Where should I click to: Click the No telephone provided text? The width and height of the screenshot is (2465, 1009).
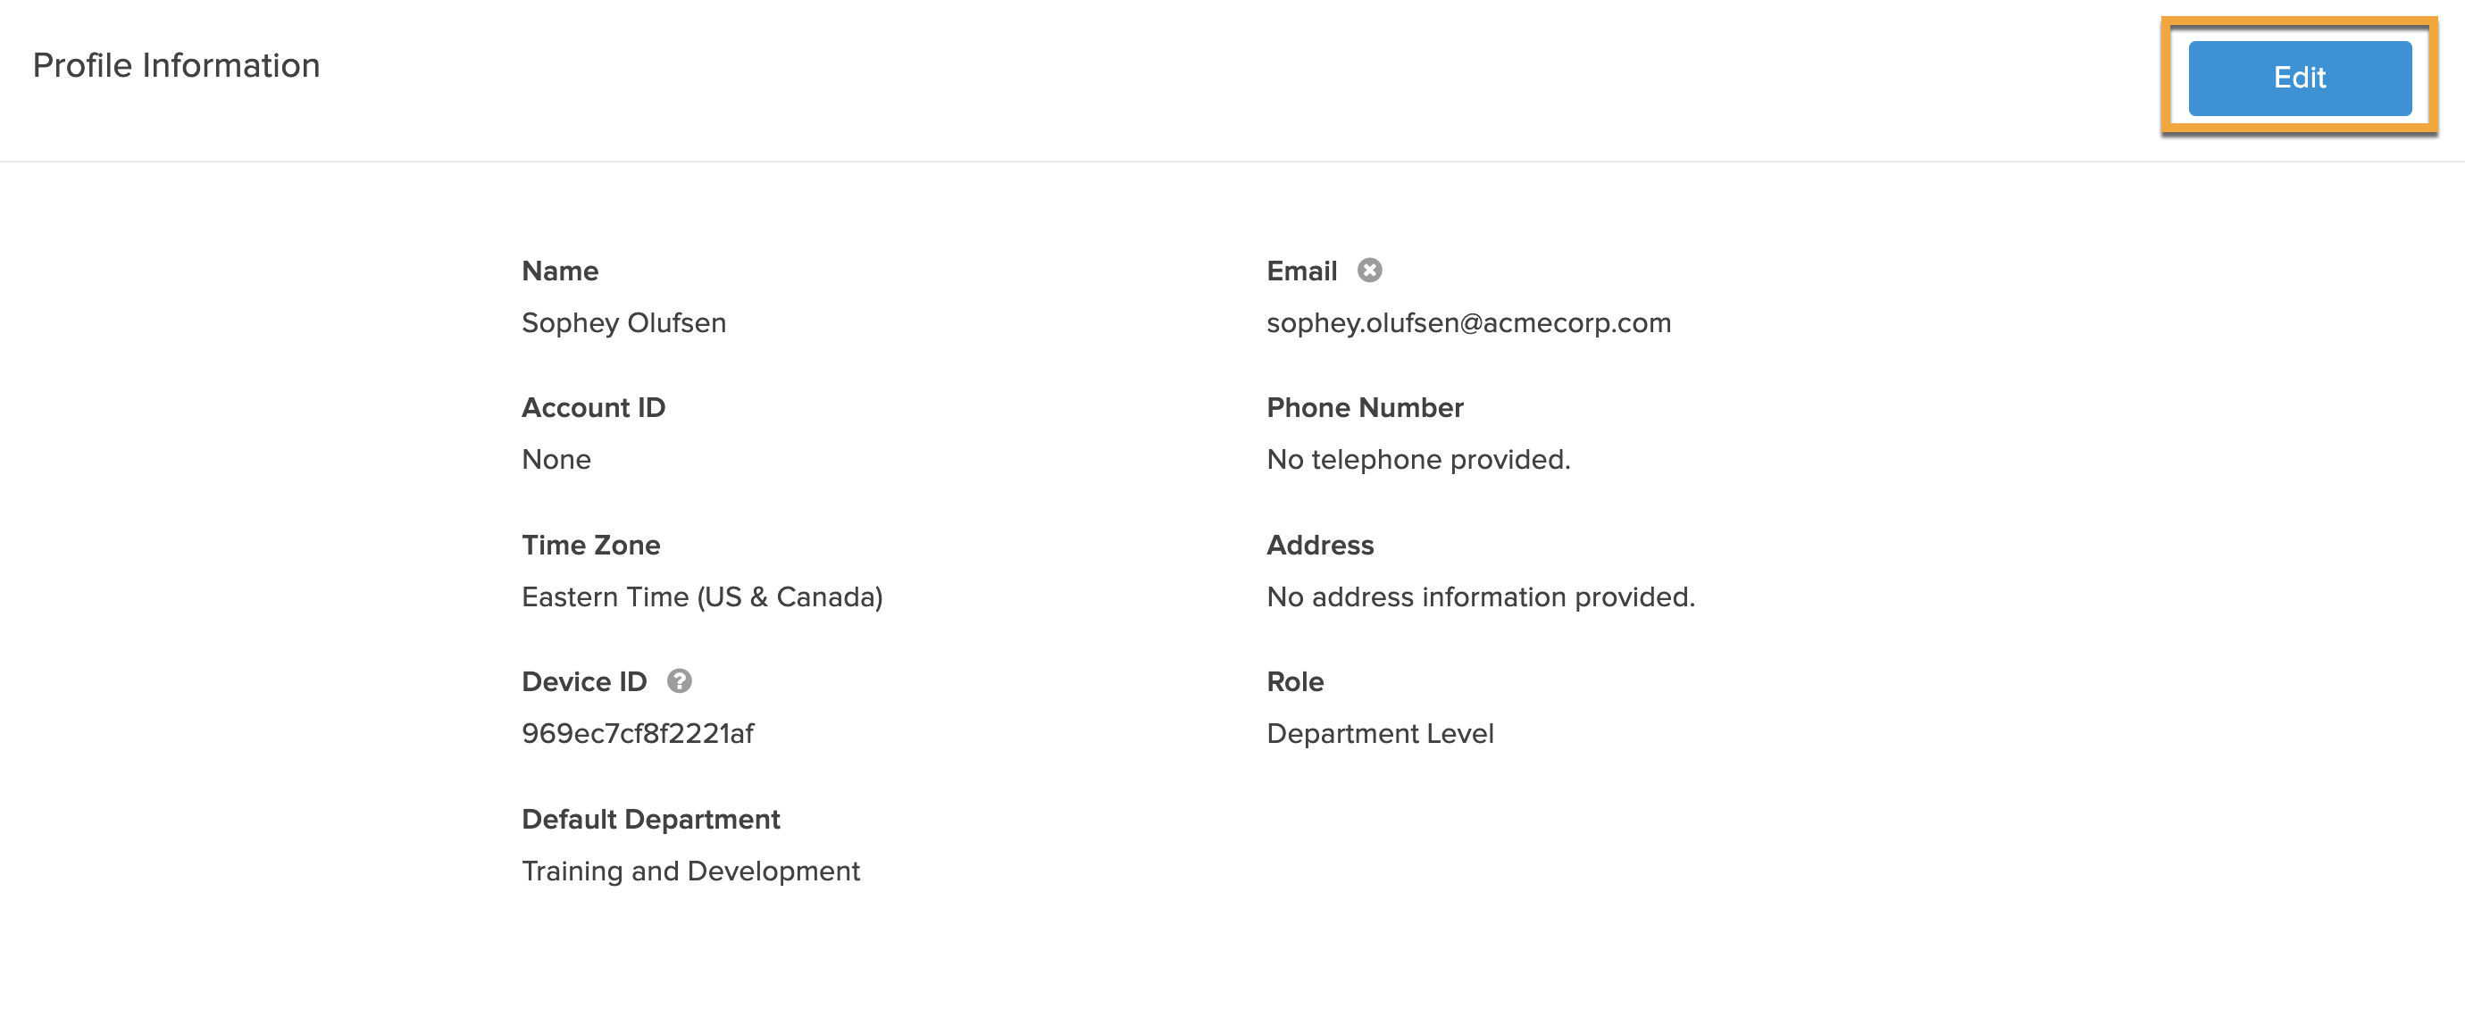click(1418, 459)
